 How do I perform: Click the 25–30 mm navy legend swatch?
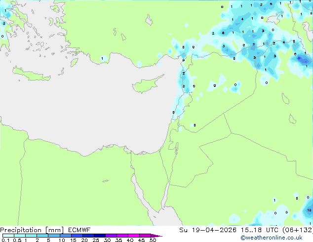click(100, 236)
